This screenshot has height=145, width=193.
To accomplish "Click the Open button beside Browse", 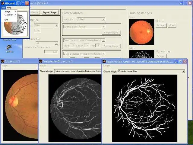I will point(172,25).
